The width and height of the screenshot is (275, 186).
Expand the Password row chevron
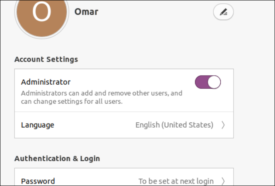[x=223, y=181]
